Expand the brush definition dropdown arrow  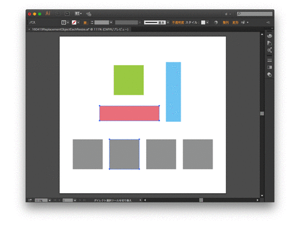pos(168,22)
